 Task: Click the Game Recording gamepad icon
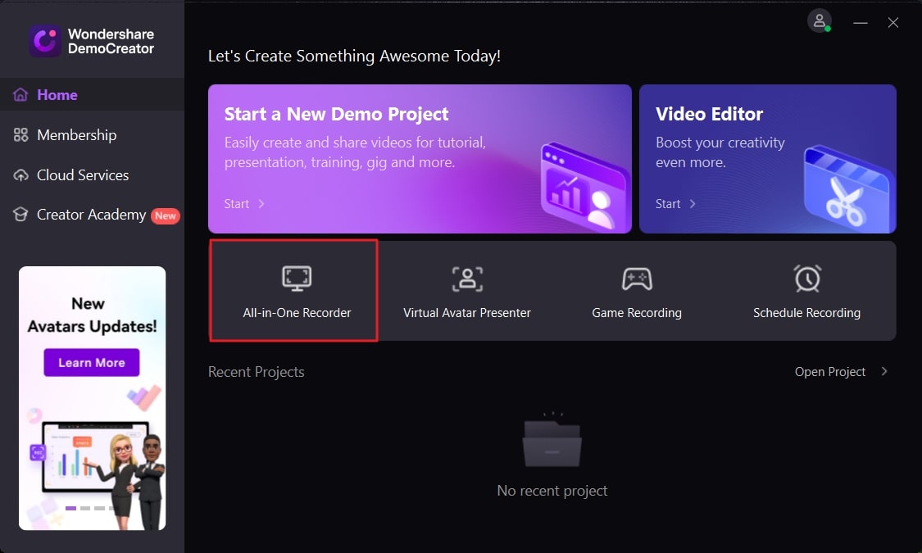[637, 279]
